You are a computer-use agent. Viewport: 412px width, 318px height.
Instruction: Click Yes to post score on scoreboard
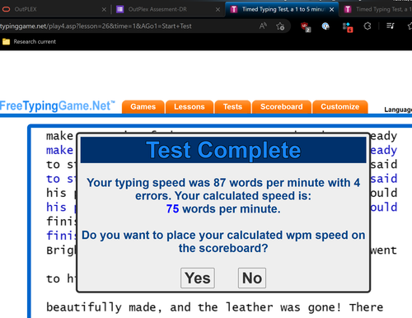(198, 278)
